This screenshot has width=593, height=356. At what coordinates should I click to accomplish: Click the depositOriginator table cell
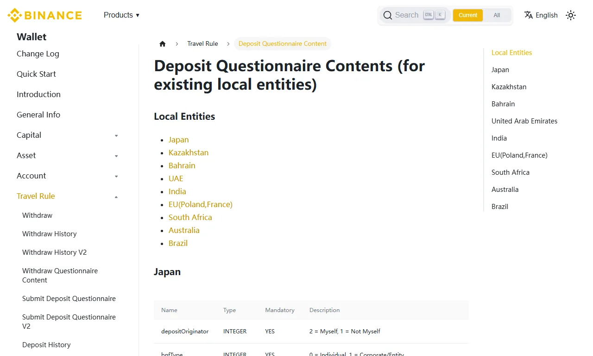(x=185, y=331)
